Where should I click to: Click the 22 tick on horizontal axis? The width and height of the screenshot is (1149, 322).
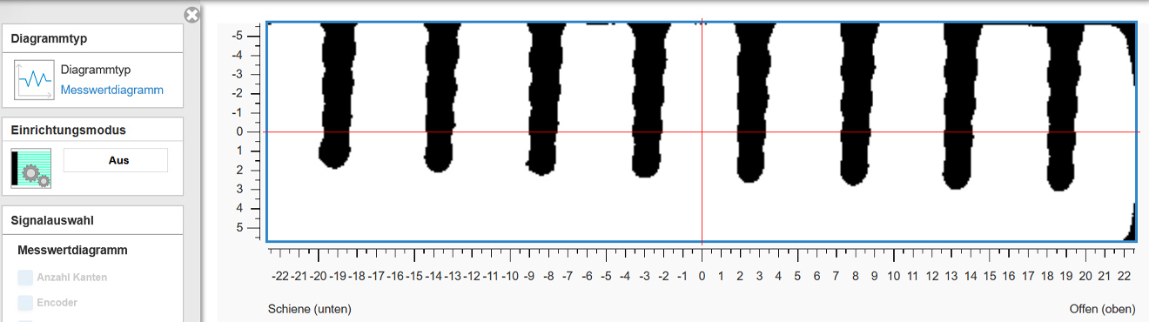pos(1124,276)
